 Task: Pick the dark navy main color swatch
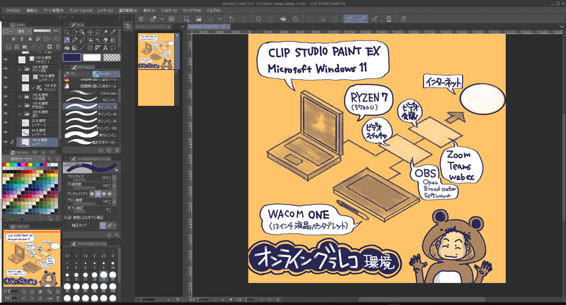[72, 57]
